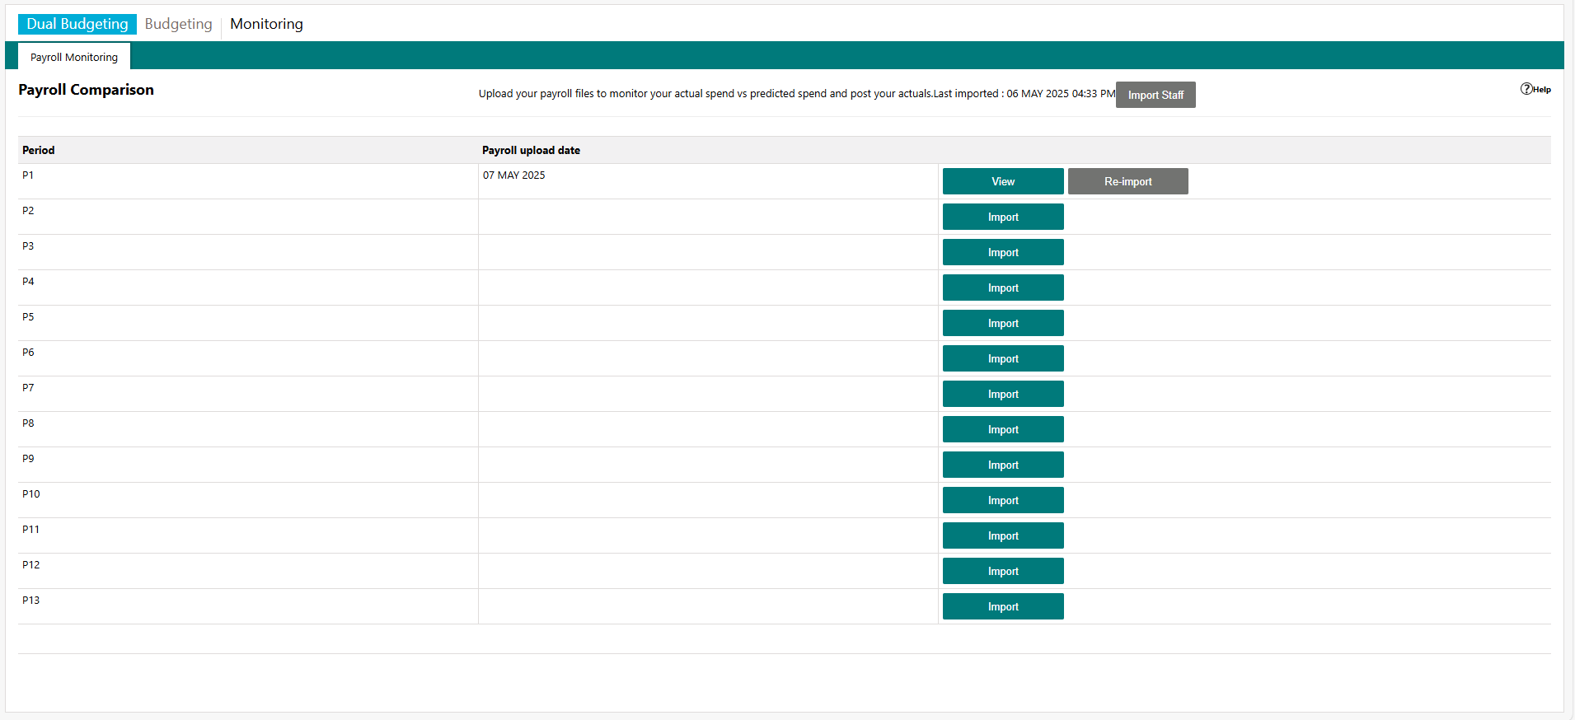Import payroll file for period P11
Image resolution: width=1575 pixels, height=720 pixels.
[x=1003, y=535]
